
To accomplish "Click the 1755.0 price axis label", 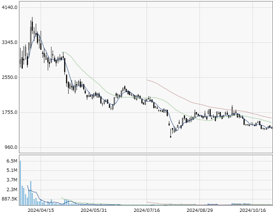I will [10, 112].
